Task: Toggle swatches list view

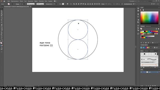Action: click(156, 29)
